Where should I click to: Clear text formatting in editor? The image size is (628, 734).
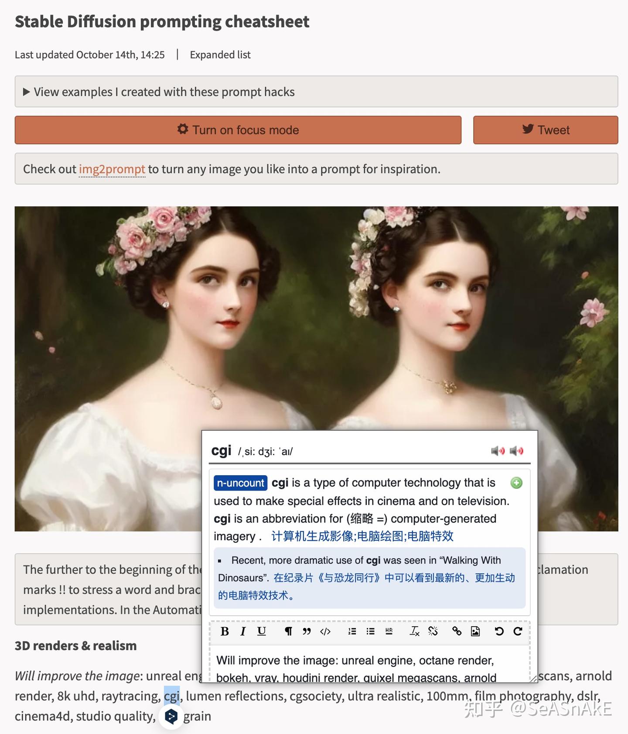tap(414, 631)
